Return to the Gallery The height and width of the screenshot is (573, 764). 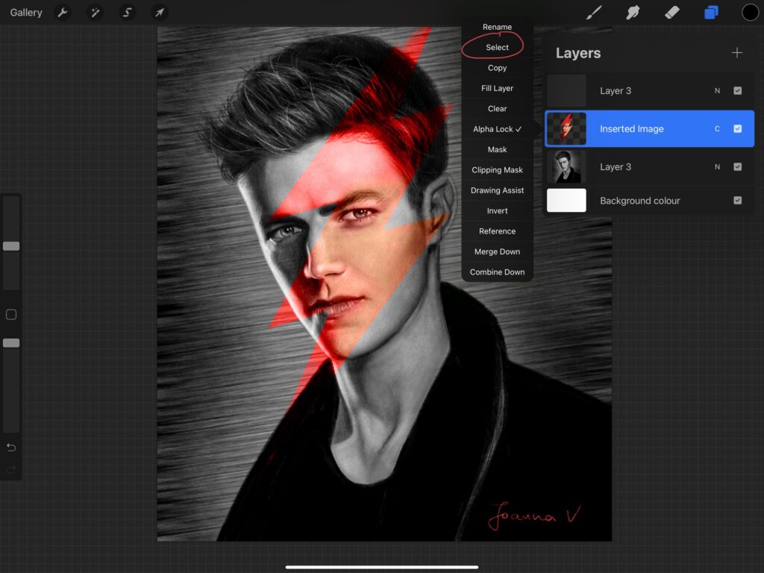coord(26,13)
